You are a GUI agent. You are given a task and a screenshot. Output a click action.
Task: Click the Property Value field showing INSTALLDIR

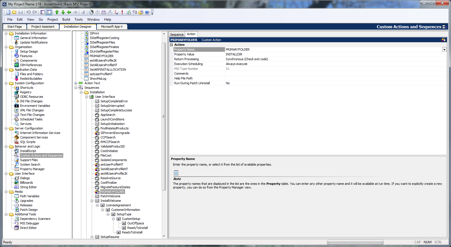(336, 54)
